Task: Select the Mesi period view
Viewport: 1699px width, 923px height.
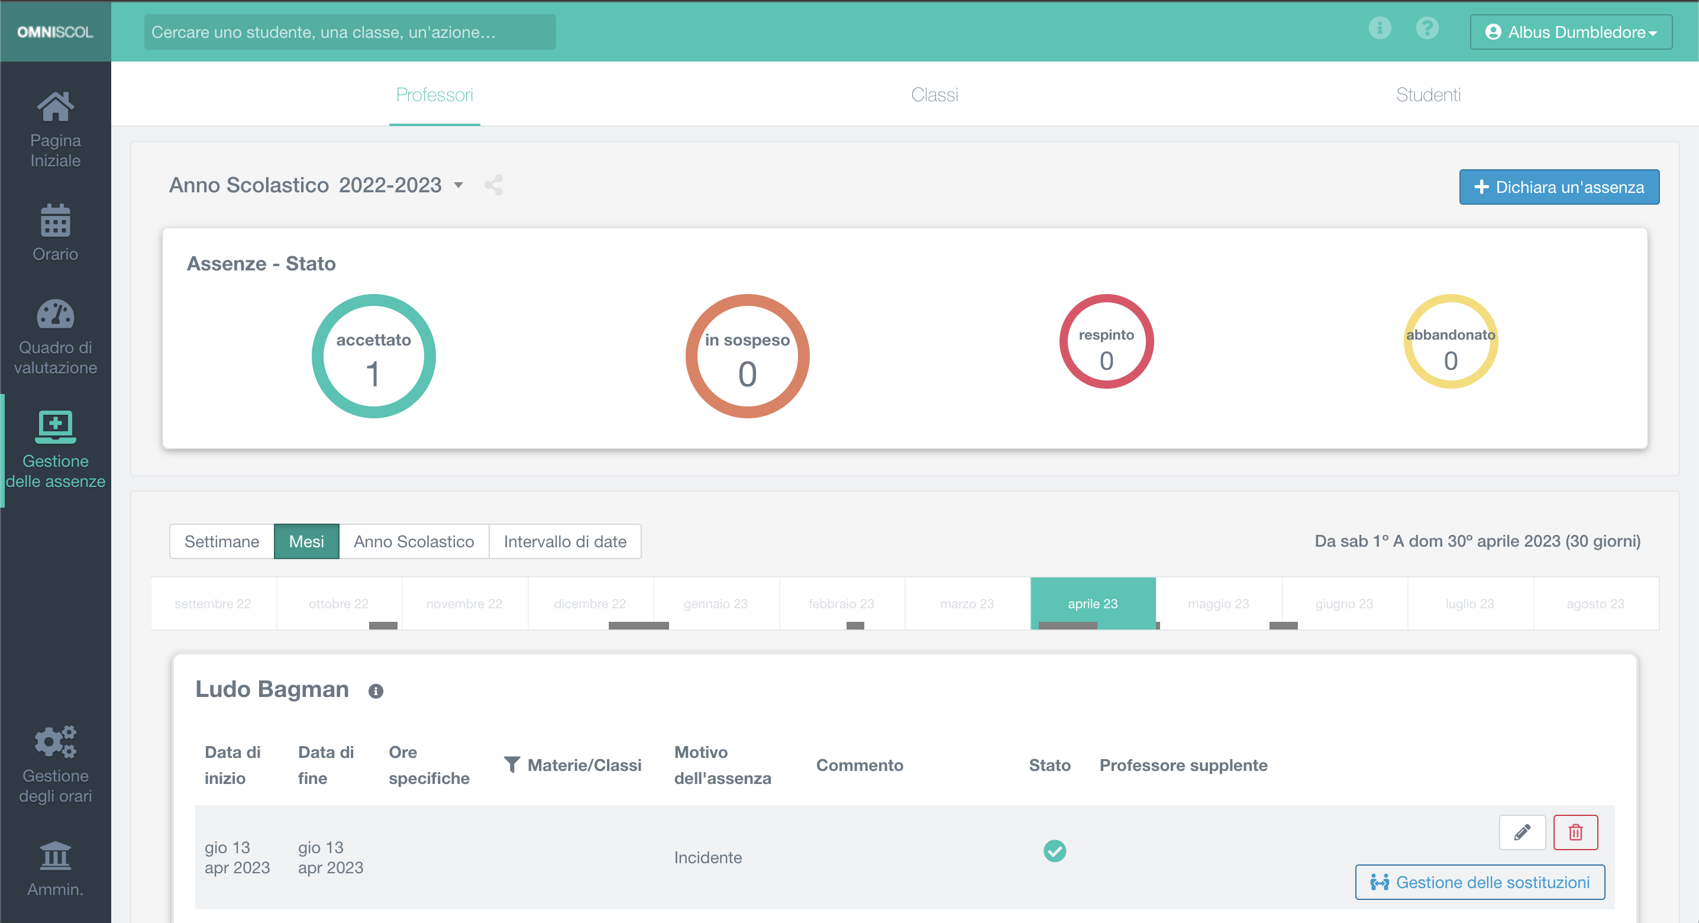Action: point(306,541)
